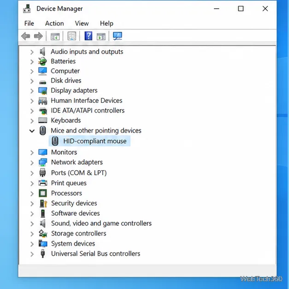
Task: Click the Show/Hide Action Pane toolbar icon
Action: [x=101, y=36]
